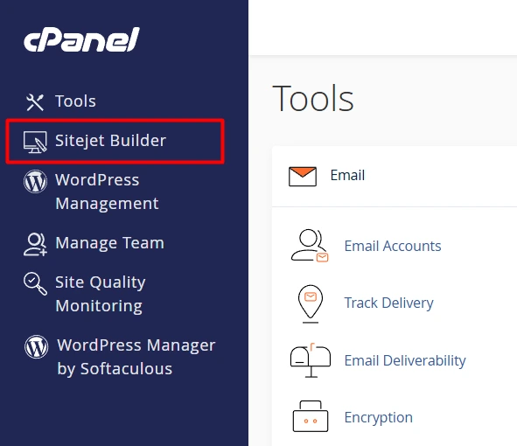Navigate to Manage Team

click(x=110, y=243)
